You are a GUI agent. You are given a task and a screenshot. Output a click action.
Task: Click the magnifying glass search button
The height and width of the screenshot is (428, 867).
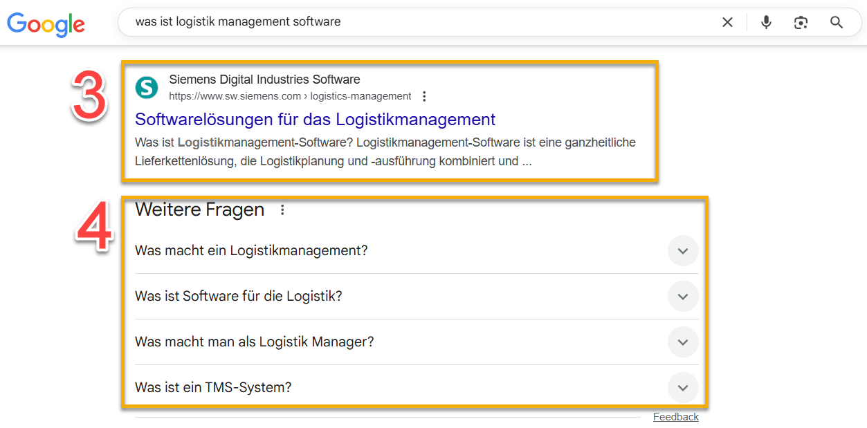click(837, 22)
